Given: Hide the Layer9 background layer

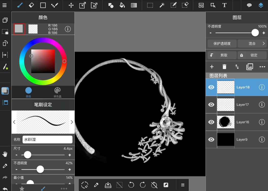Looking at the screenshot, I should coord(211,140).
